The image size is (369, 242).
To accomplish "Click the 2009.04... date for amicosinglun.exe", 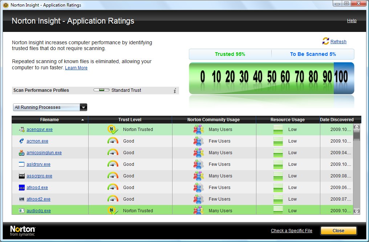I will point(341,153).
